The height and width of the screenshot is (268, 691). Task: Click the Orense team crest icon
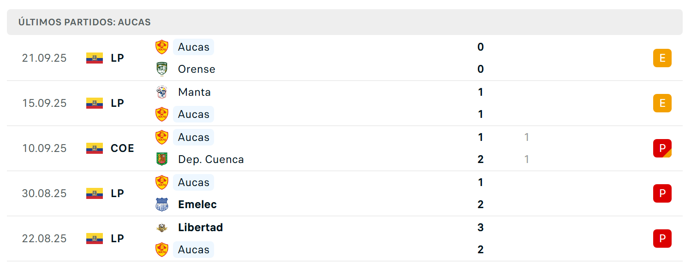162,69
